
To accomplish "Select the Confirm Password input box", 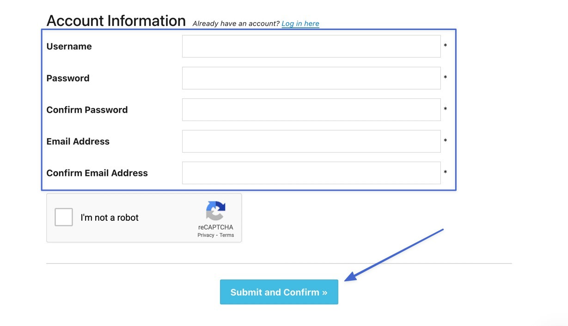I will (311, 109).
